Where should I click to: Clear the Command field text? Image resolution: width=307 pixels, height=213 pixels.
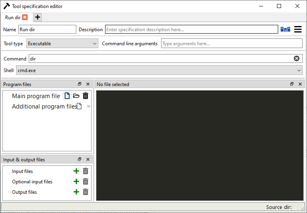click(297, 58)
